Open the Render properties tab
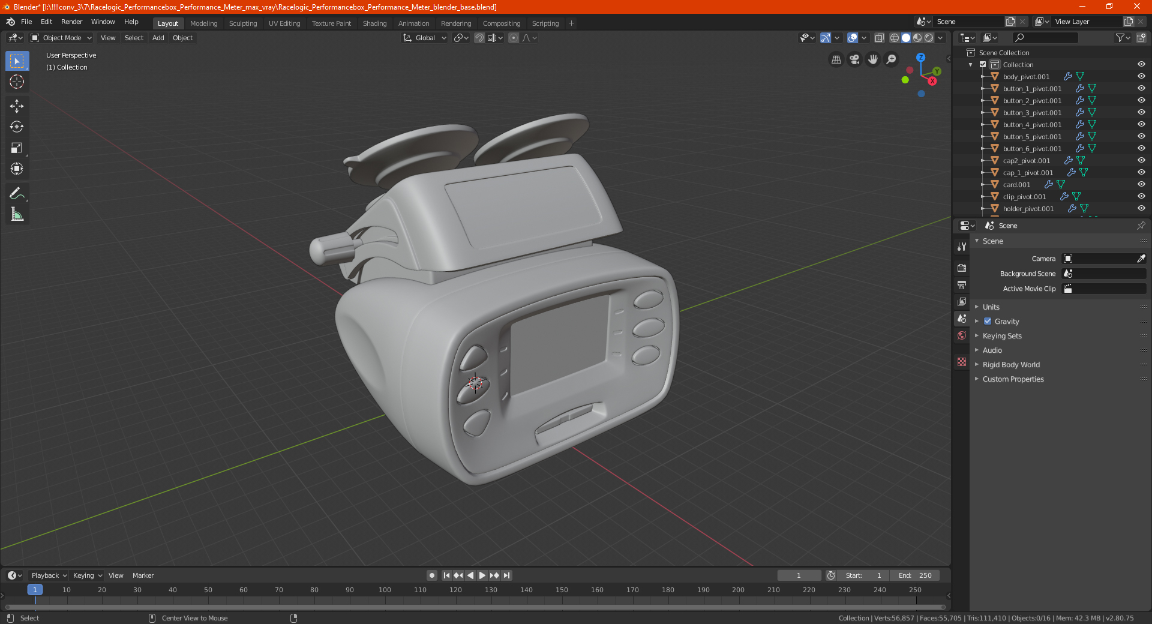1152x624 pixels. [x=962, y=268]
